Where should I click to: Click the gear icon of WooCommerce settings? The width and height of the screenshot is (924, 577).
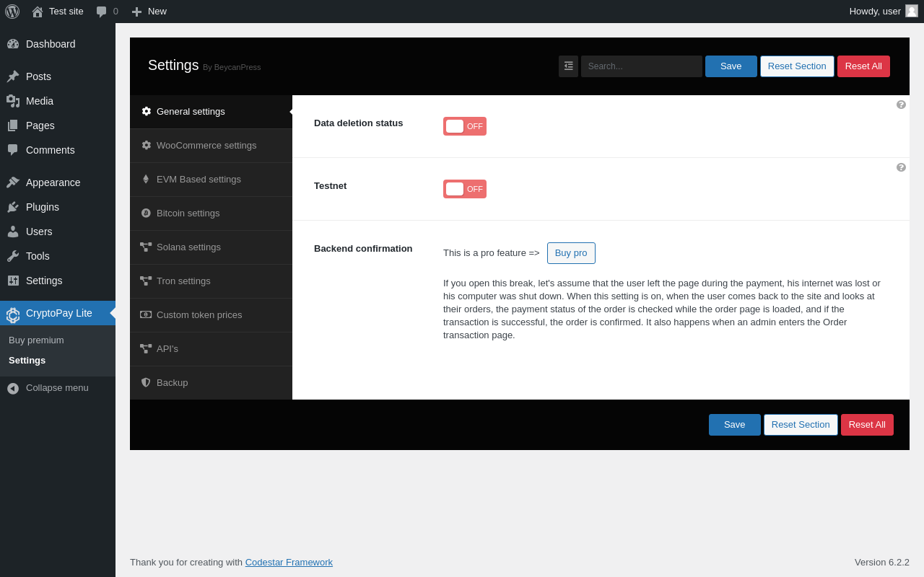[x=147, y=145]
